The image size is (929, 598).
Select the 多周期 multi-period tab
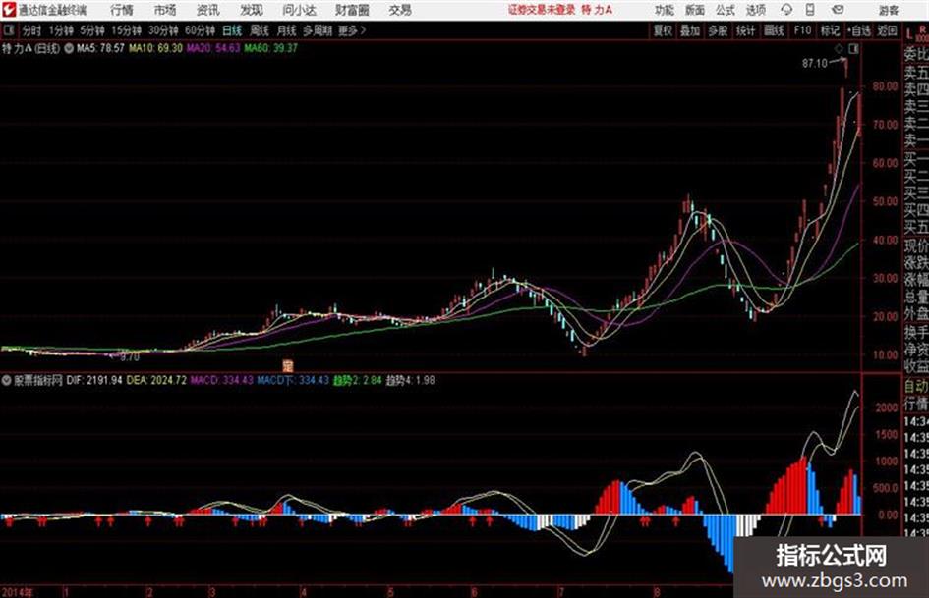318,30
